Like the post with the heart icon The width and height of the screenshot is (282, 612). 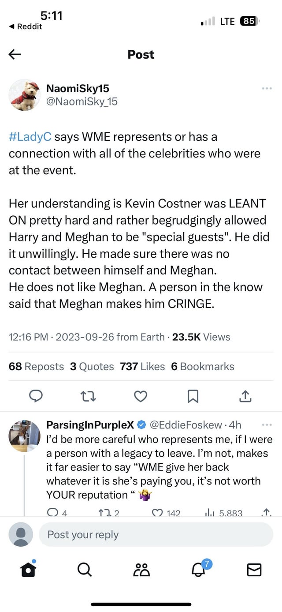pos(140,397)
